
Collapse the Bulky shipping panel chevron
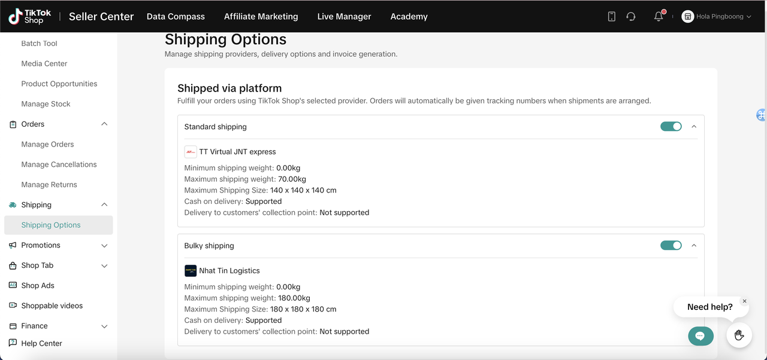tap(694, 245)
